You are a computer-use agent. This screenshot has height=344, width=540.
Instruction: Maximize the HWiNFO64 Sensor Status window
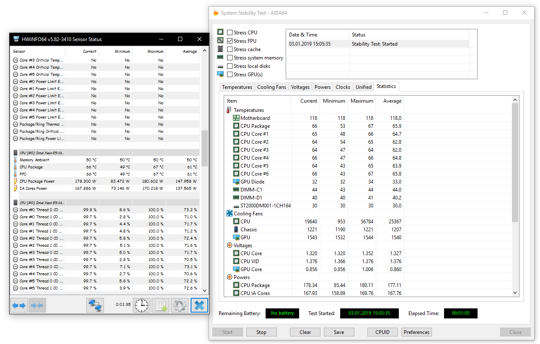click(180, 39)
